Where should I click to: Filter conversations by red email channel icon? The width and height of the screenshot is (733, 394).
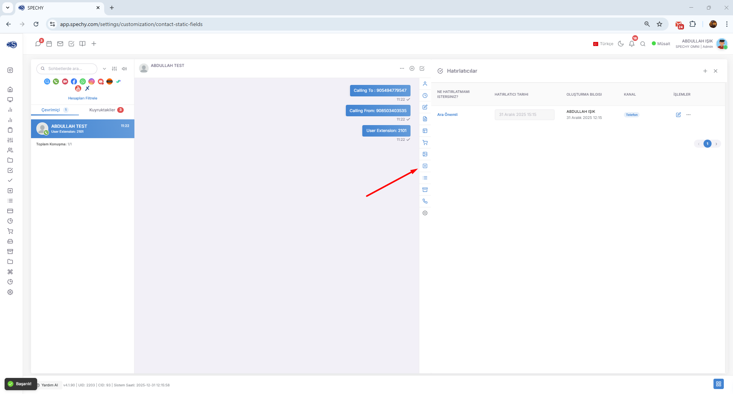pyautogui.click(x=101, y=81)
